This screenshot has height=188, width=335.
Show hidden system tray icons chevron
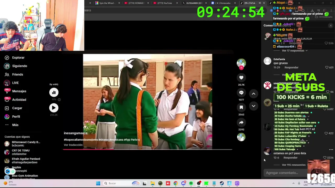[x=293, y=183]
